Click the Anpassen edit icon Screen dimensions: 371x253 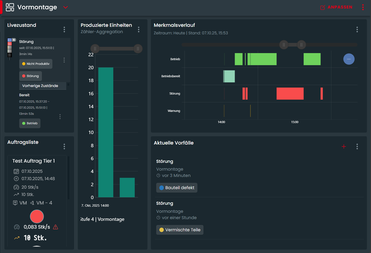click(322, 7)
